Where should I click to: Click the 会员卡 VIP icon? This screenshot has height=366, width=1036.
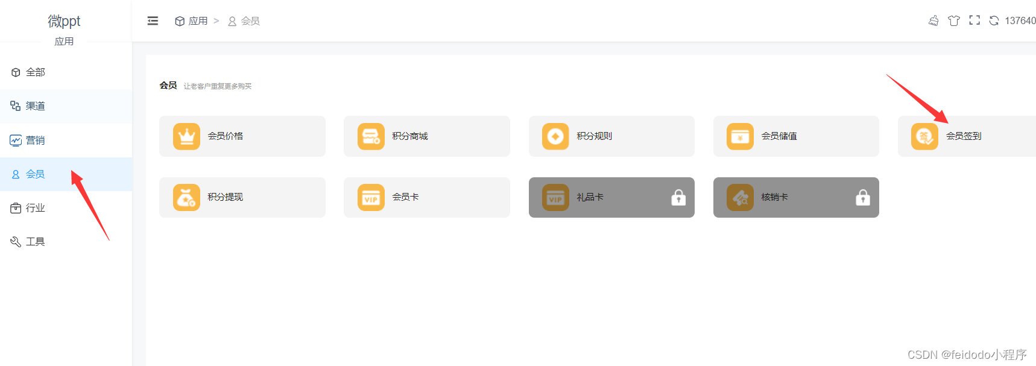tap(371, 197)
